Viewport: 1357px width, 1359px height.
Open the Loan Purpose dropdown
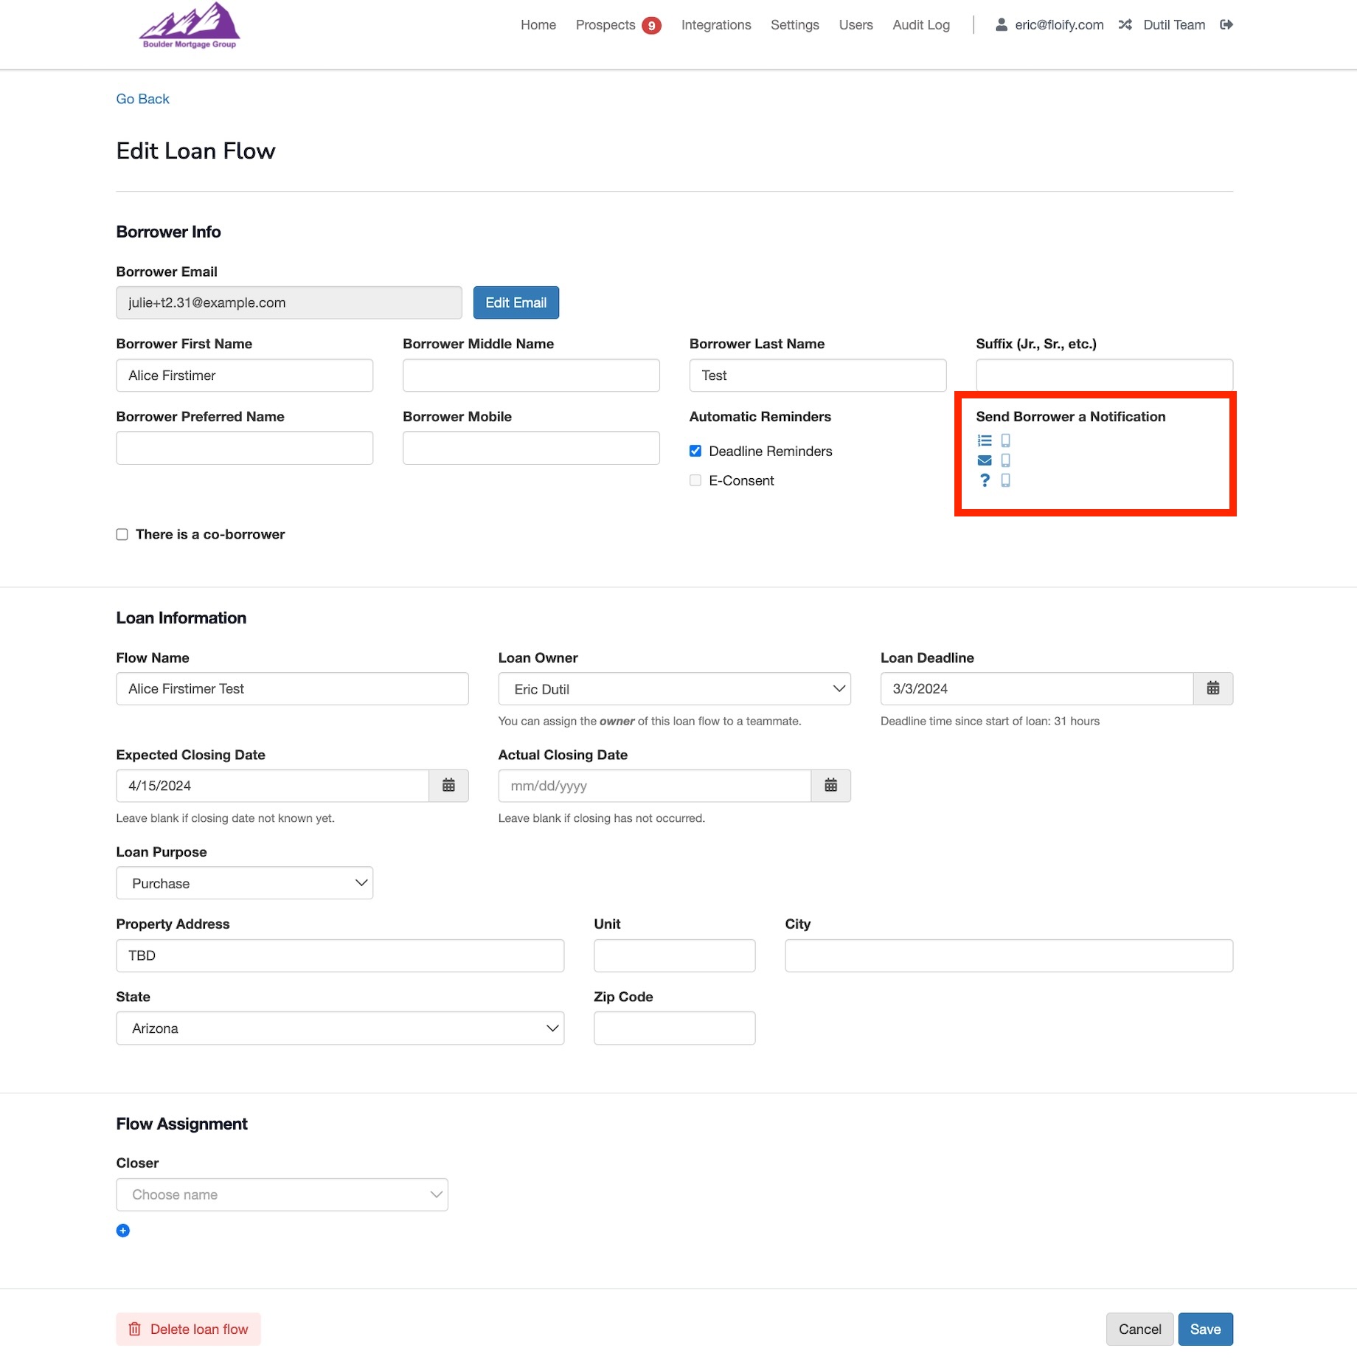tap(244, 883)
